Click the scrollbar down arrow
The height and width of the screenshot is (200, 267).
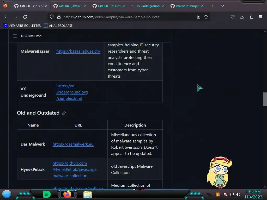tap(265, 187)
